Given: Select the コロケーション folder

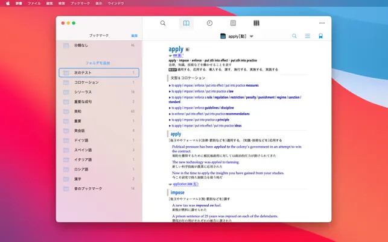Looking at the screenshot, I should click(99, 82).
